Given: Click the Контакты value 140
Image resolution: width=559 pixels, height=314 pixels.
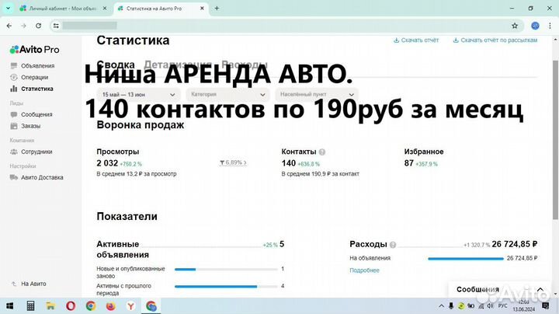Looking at the screenshot, I should click(288, 163).
